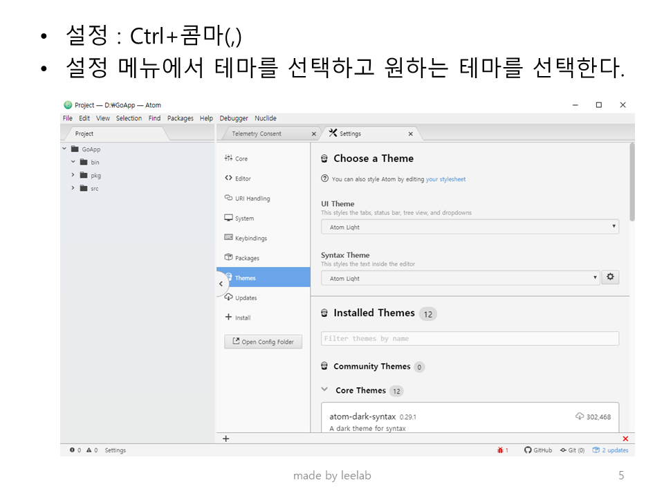
Task: Open the File menu
Action: [x=68, y=118]
